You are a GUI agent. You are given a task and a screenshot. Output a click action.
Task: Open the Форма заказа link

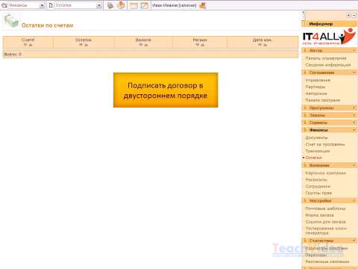click(x=319, y=215)
